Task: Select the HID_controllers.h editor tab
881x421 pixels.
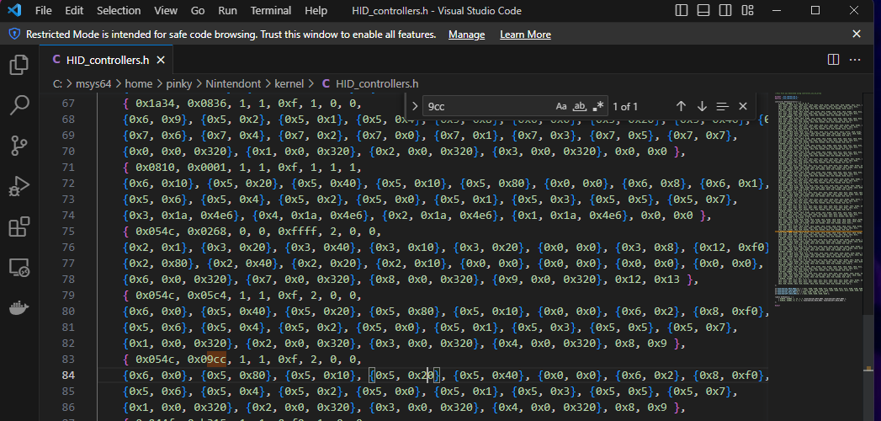Action: coord(106,60)
